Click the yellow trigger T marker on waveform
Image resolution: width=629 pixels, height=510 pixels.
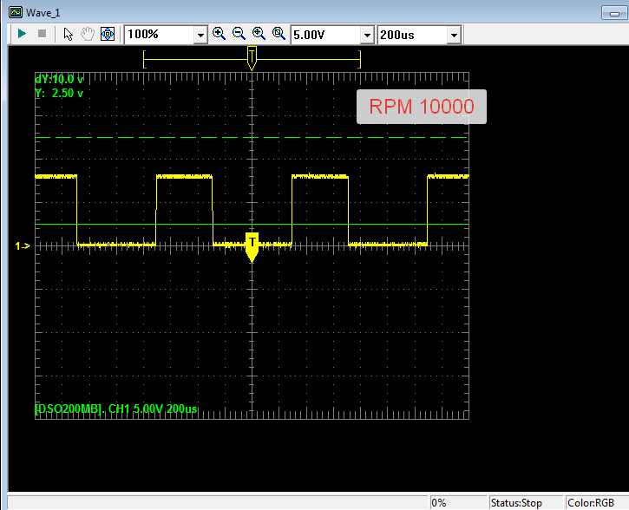(252, 246)
